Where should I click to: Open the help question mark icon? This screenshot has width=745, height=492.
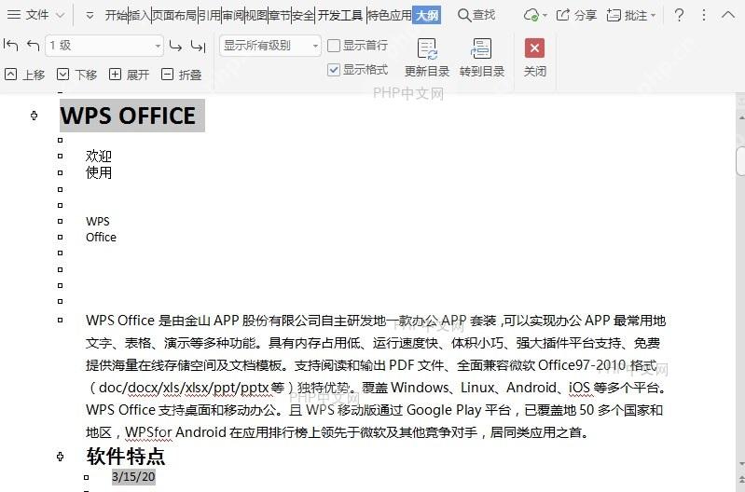pos(680,15)
